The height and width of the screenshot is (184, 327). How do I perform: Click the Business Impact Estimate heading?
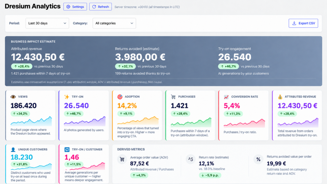33,42
